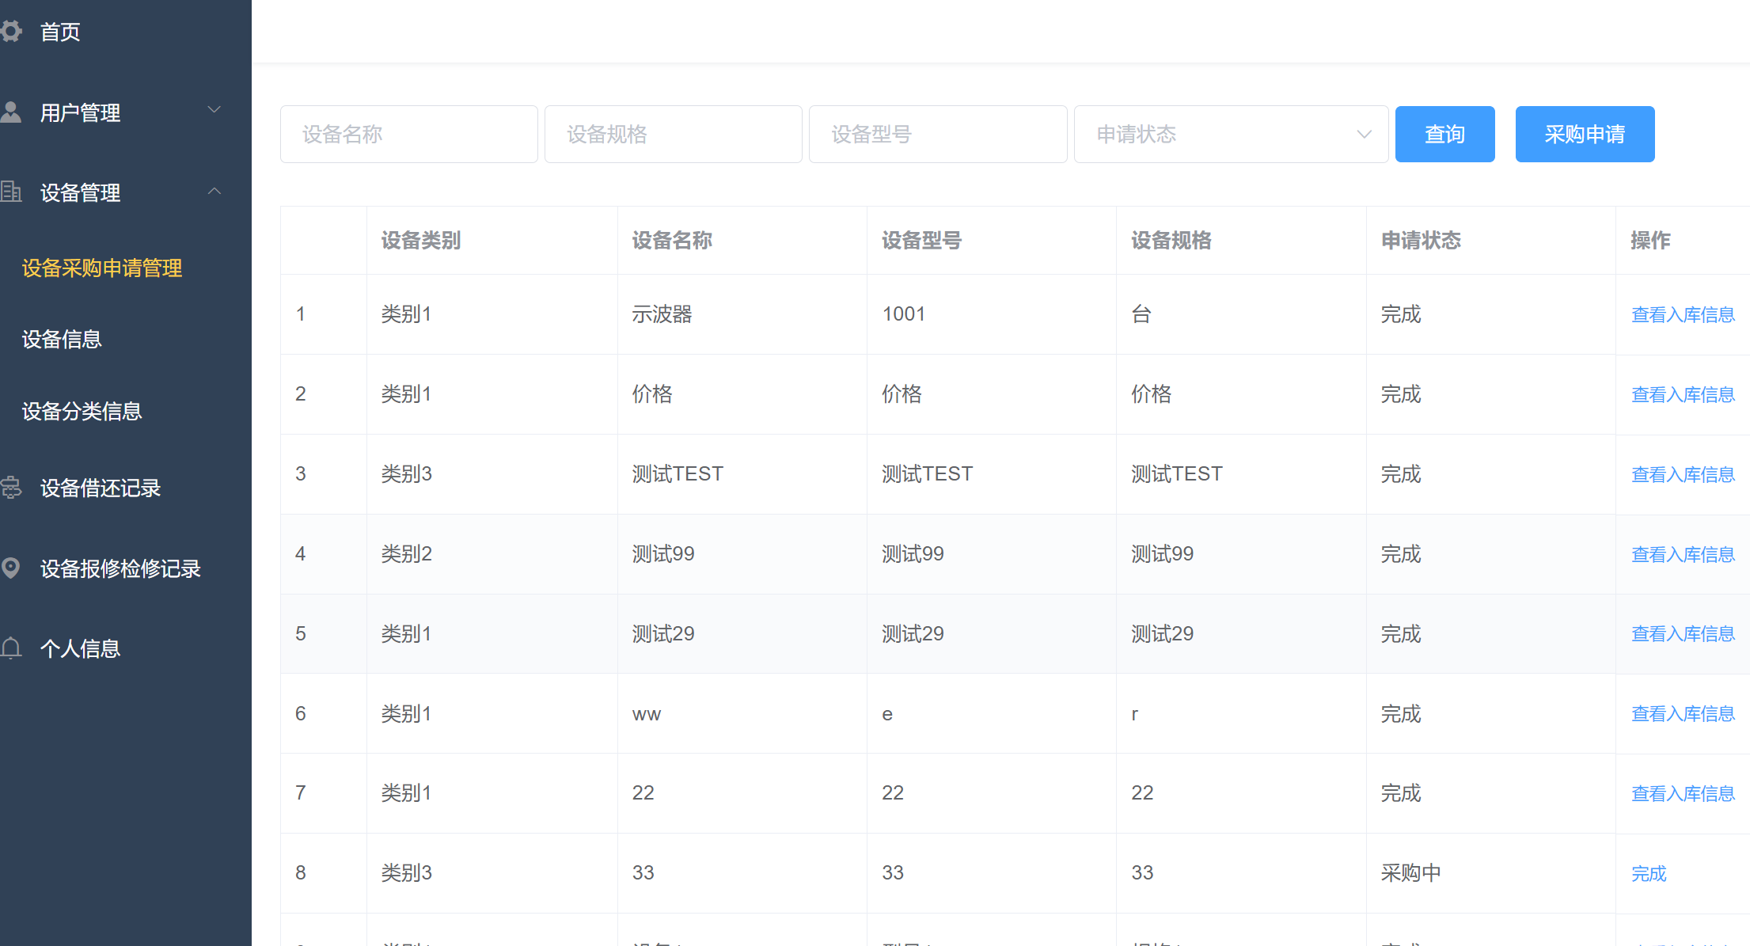Click the gear icon beside 首页
Screen dimensions: 1750x946
[12, 31]
